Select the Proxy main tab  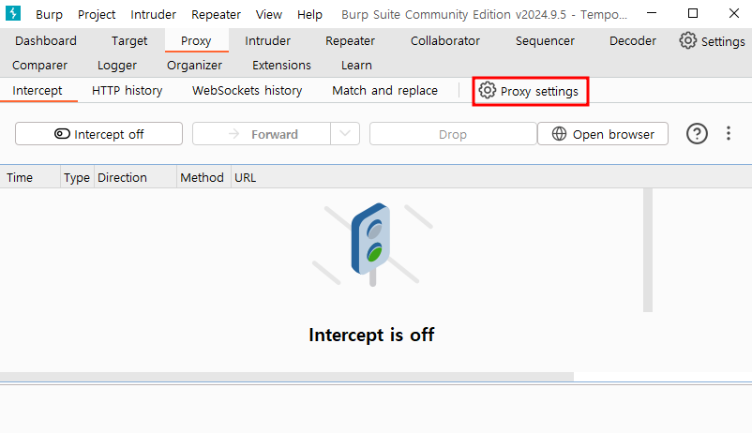196,40
